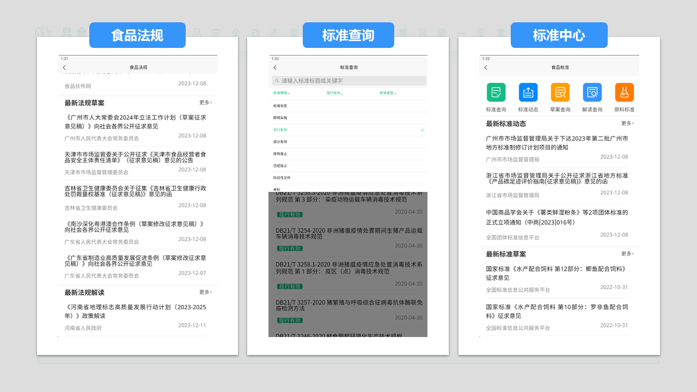Image resolution: width=697 pixels, height=392 pixels.
Task: Open the 标准类型 filter dropdown
Action: [x=387, y=93]
